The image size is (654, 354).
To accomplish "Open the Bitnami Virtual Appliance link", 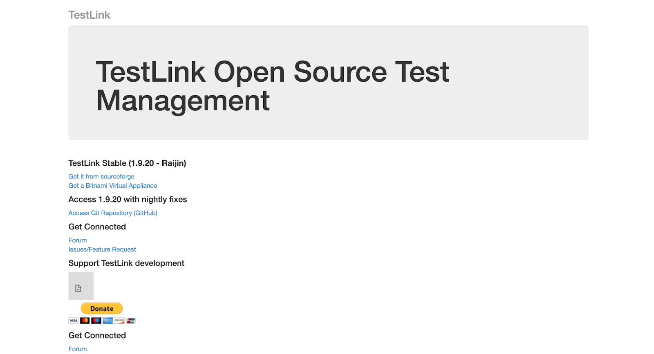I will tap(112, 185).
